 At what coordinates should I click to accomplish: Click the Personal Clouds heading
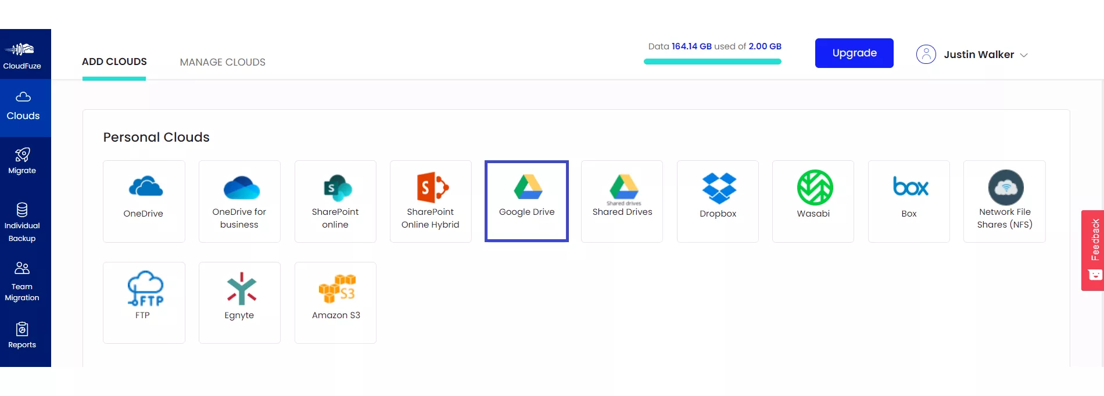pyautogui.click(x=156, y=137)
